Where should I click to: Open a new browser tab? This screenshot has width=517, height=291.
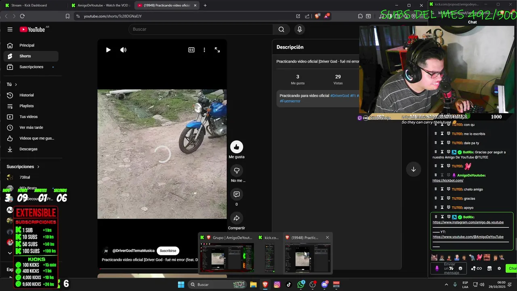pyautogui.click(x=205, y=5)
